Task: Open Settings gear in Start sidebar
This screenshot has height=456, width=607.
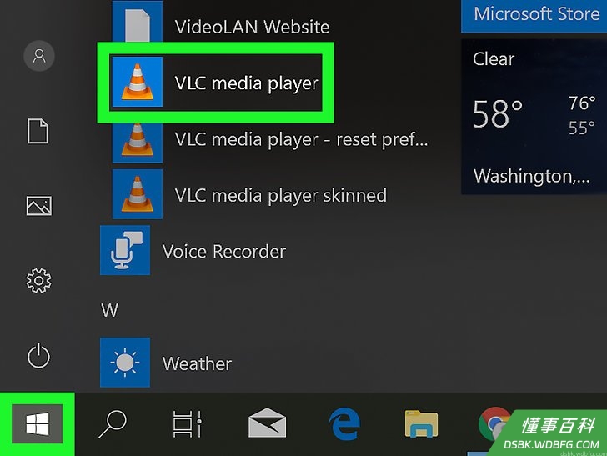Action: click(38, 280)
